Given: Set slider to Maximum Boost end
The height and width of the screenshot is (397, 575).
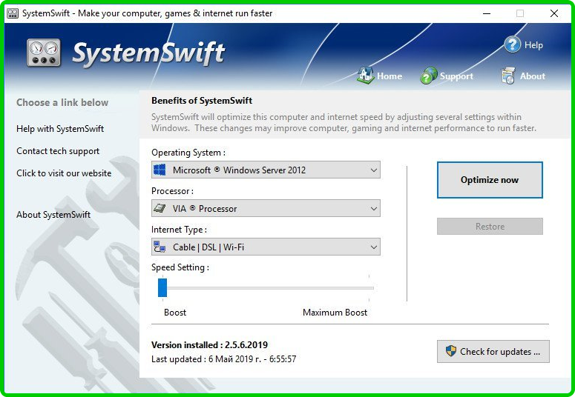Looking at the screenshot, I should tap(369, 288).
